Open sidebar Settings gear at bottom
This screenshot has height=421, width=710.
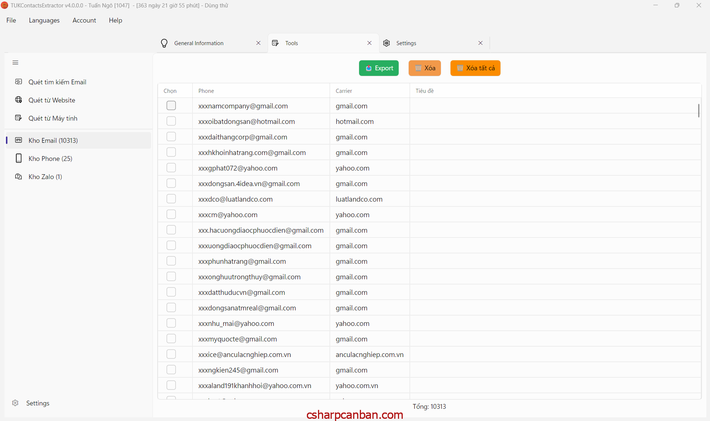click(15, 403)
